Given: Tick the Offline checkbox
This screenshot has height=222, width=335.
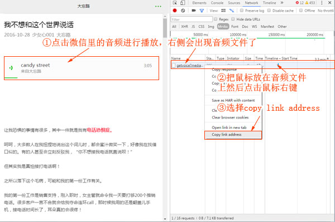Looking at the screenshot, I should point(301,11).
